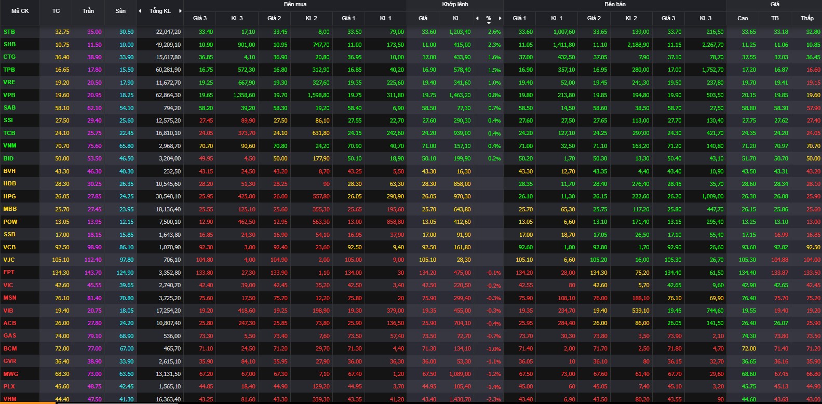Open stock symbol POW
Image resolution: width=822 pixels, height=404 pixels.
tap(10, 222)
